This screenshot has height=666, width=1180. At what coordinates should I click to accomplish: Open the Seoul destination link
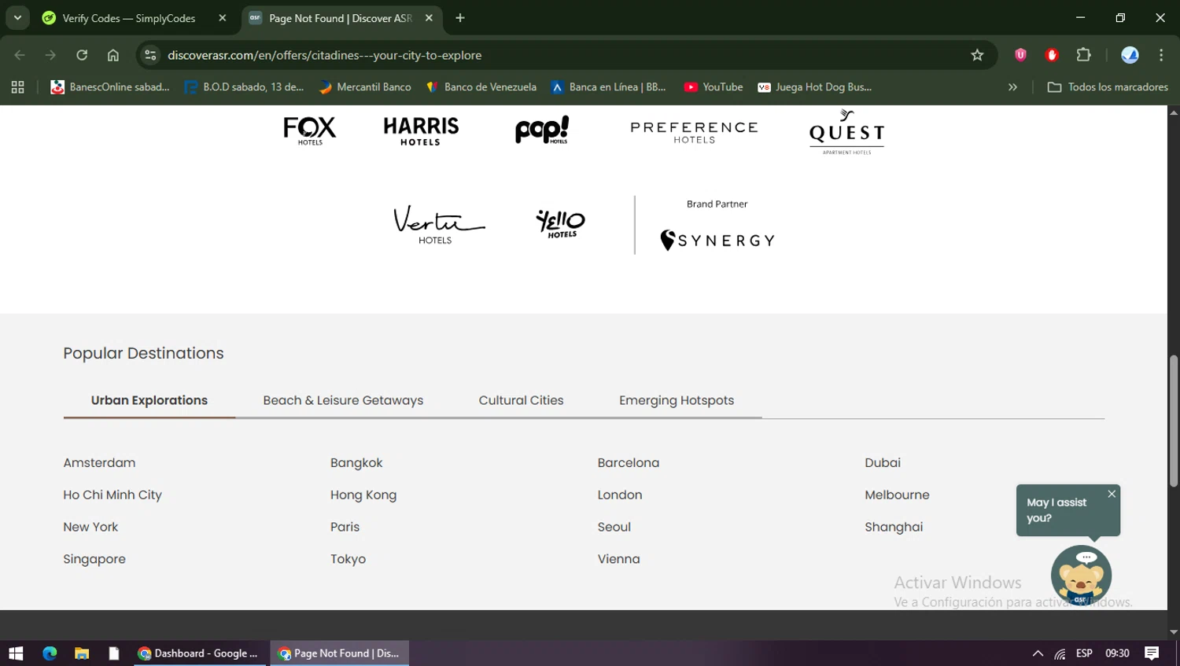614,528
